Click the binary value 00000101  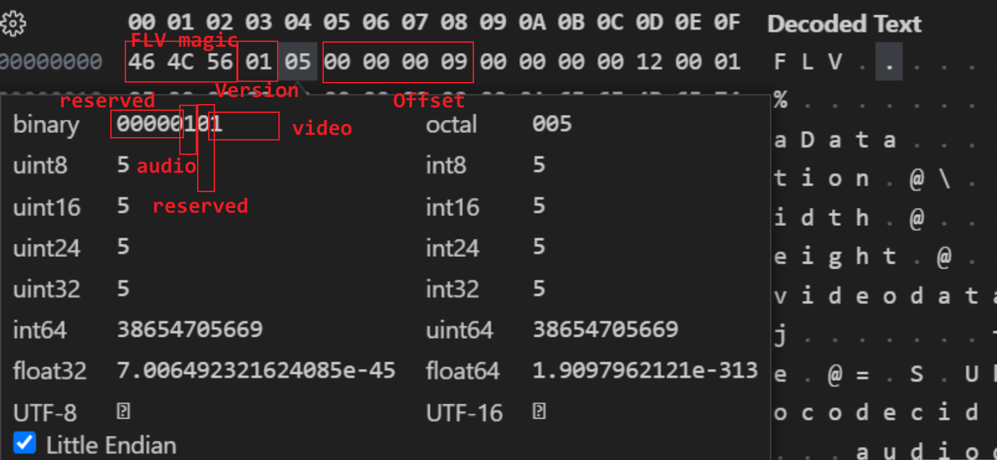169,125
